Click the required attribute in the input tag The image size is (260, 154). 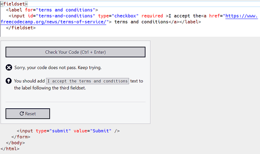click(152, 16)
